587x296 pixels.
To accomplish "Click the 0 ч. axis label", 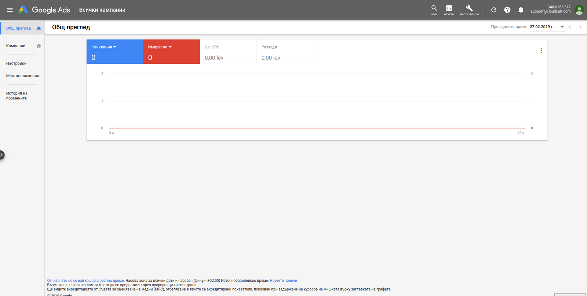I will click(112, 133).
